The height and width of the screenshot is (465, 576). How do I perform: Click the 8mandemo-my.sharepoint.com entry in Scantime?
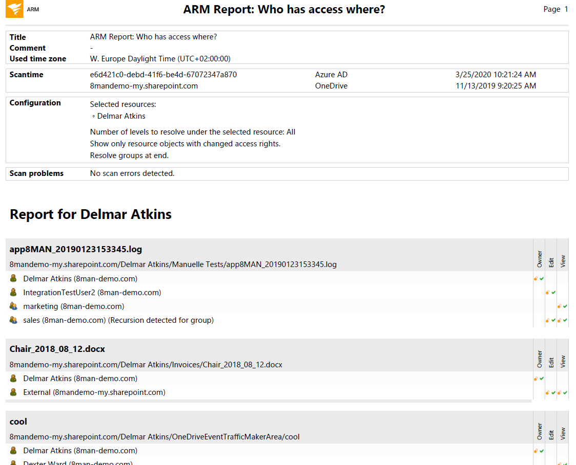(144, 86)
